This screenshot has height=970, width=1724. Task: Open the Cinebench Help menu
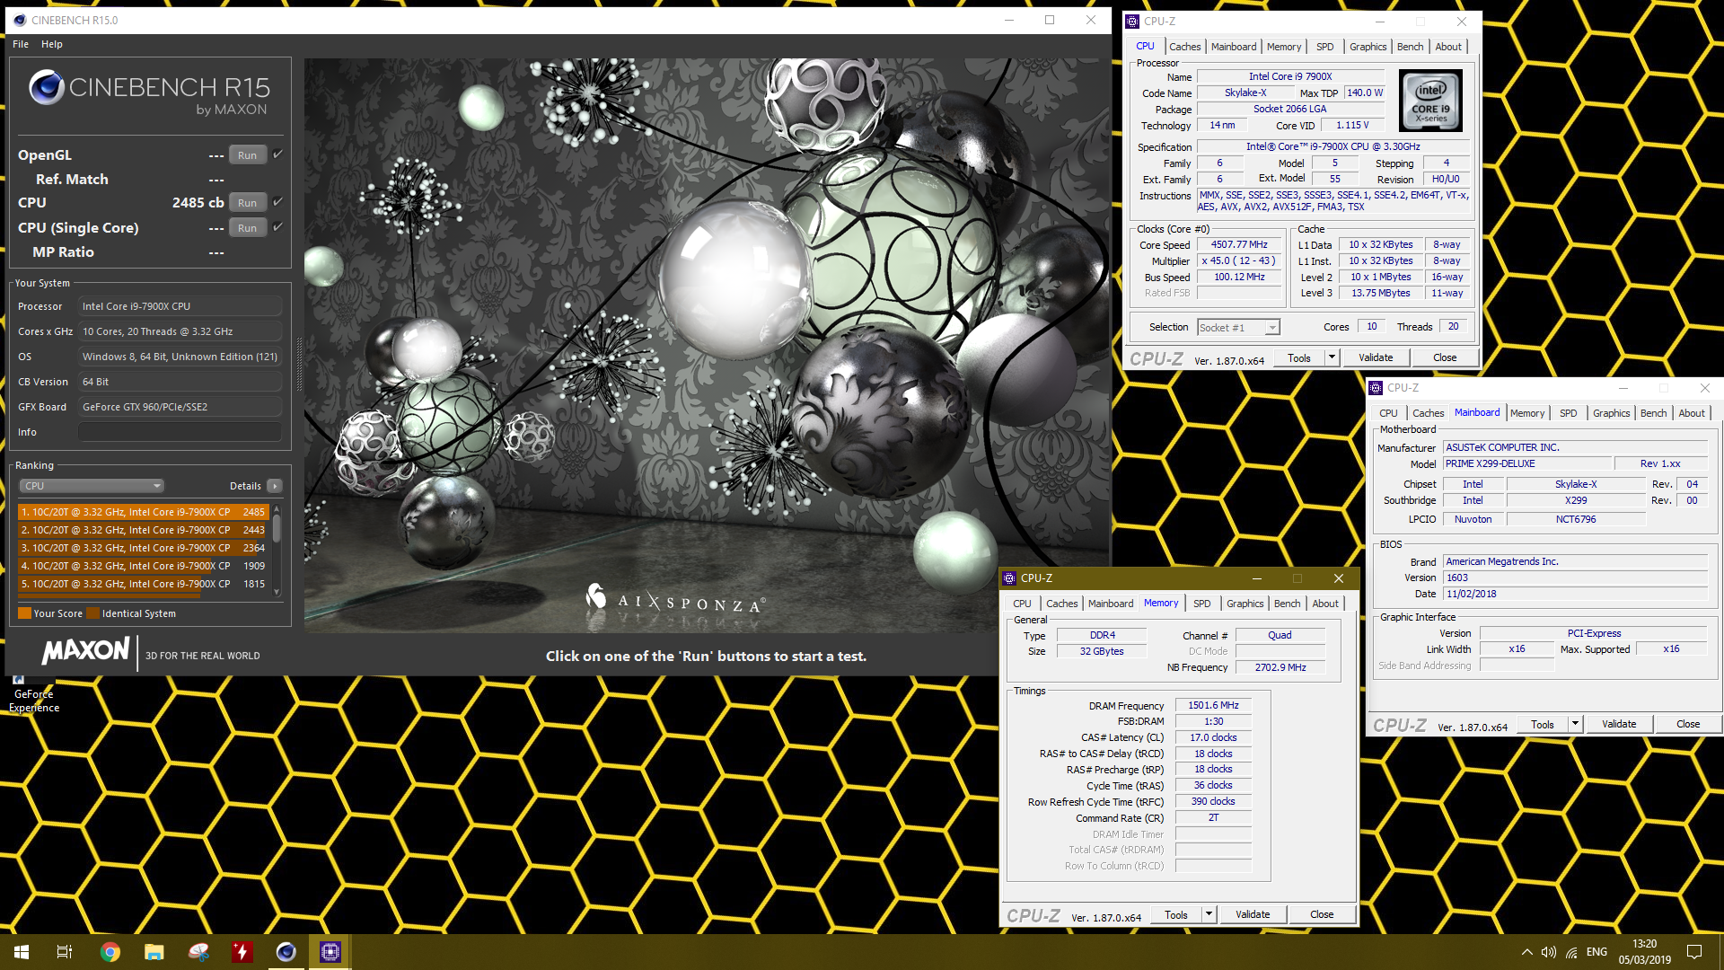(52, 44)
